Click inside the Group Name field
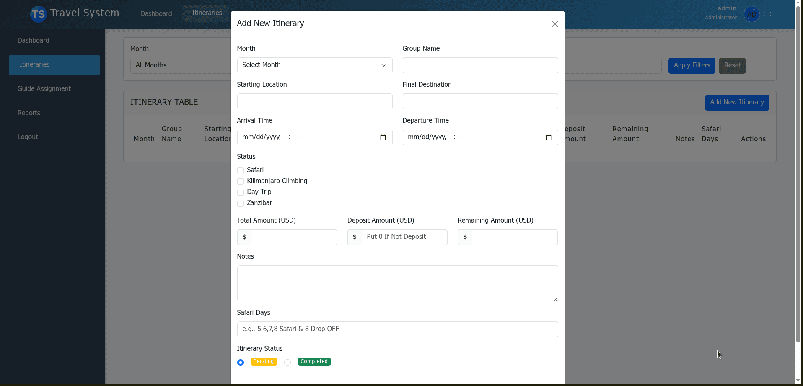The image size is (803, 386). point(479,65)
